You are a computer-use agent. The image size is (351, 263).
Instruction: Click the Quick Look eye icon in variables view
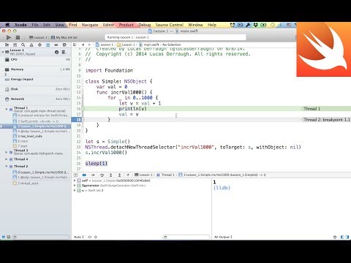(90, 237)
